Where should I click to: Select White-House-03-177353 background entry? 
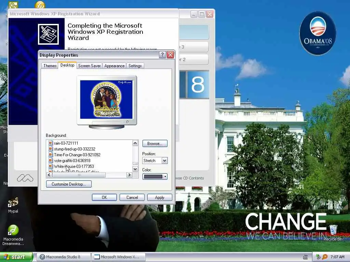[74, 166]
